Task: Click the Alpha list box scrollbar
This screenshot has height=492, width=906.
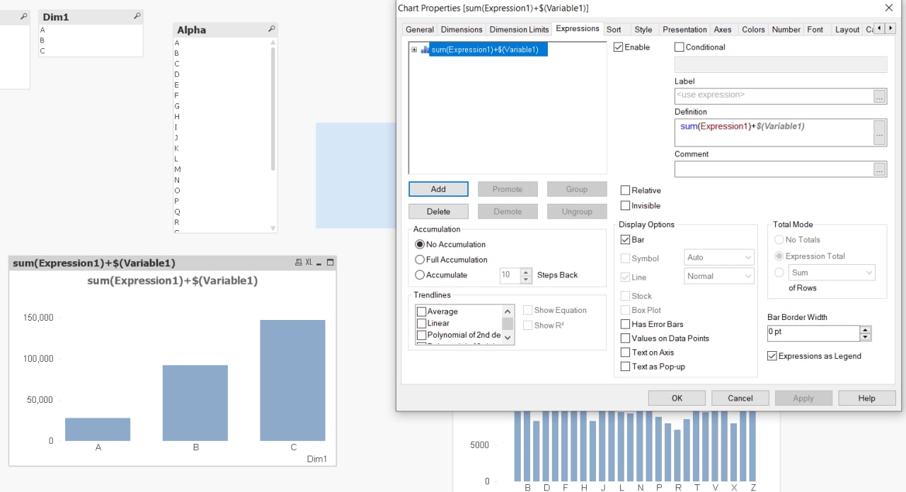Action: click(273, 110)
